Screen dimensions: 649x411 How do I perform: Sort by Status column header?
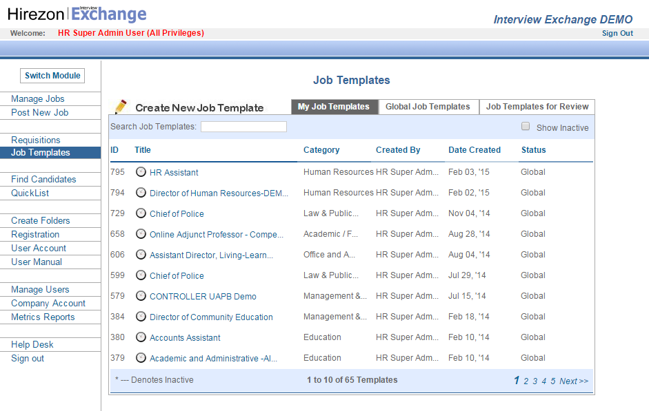(x=534, y=150)
